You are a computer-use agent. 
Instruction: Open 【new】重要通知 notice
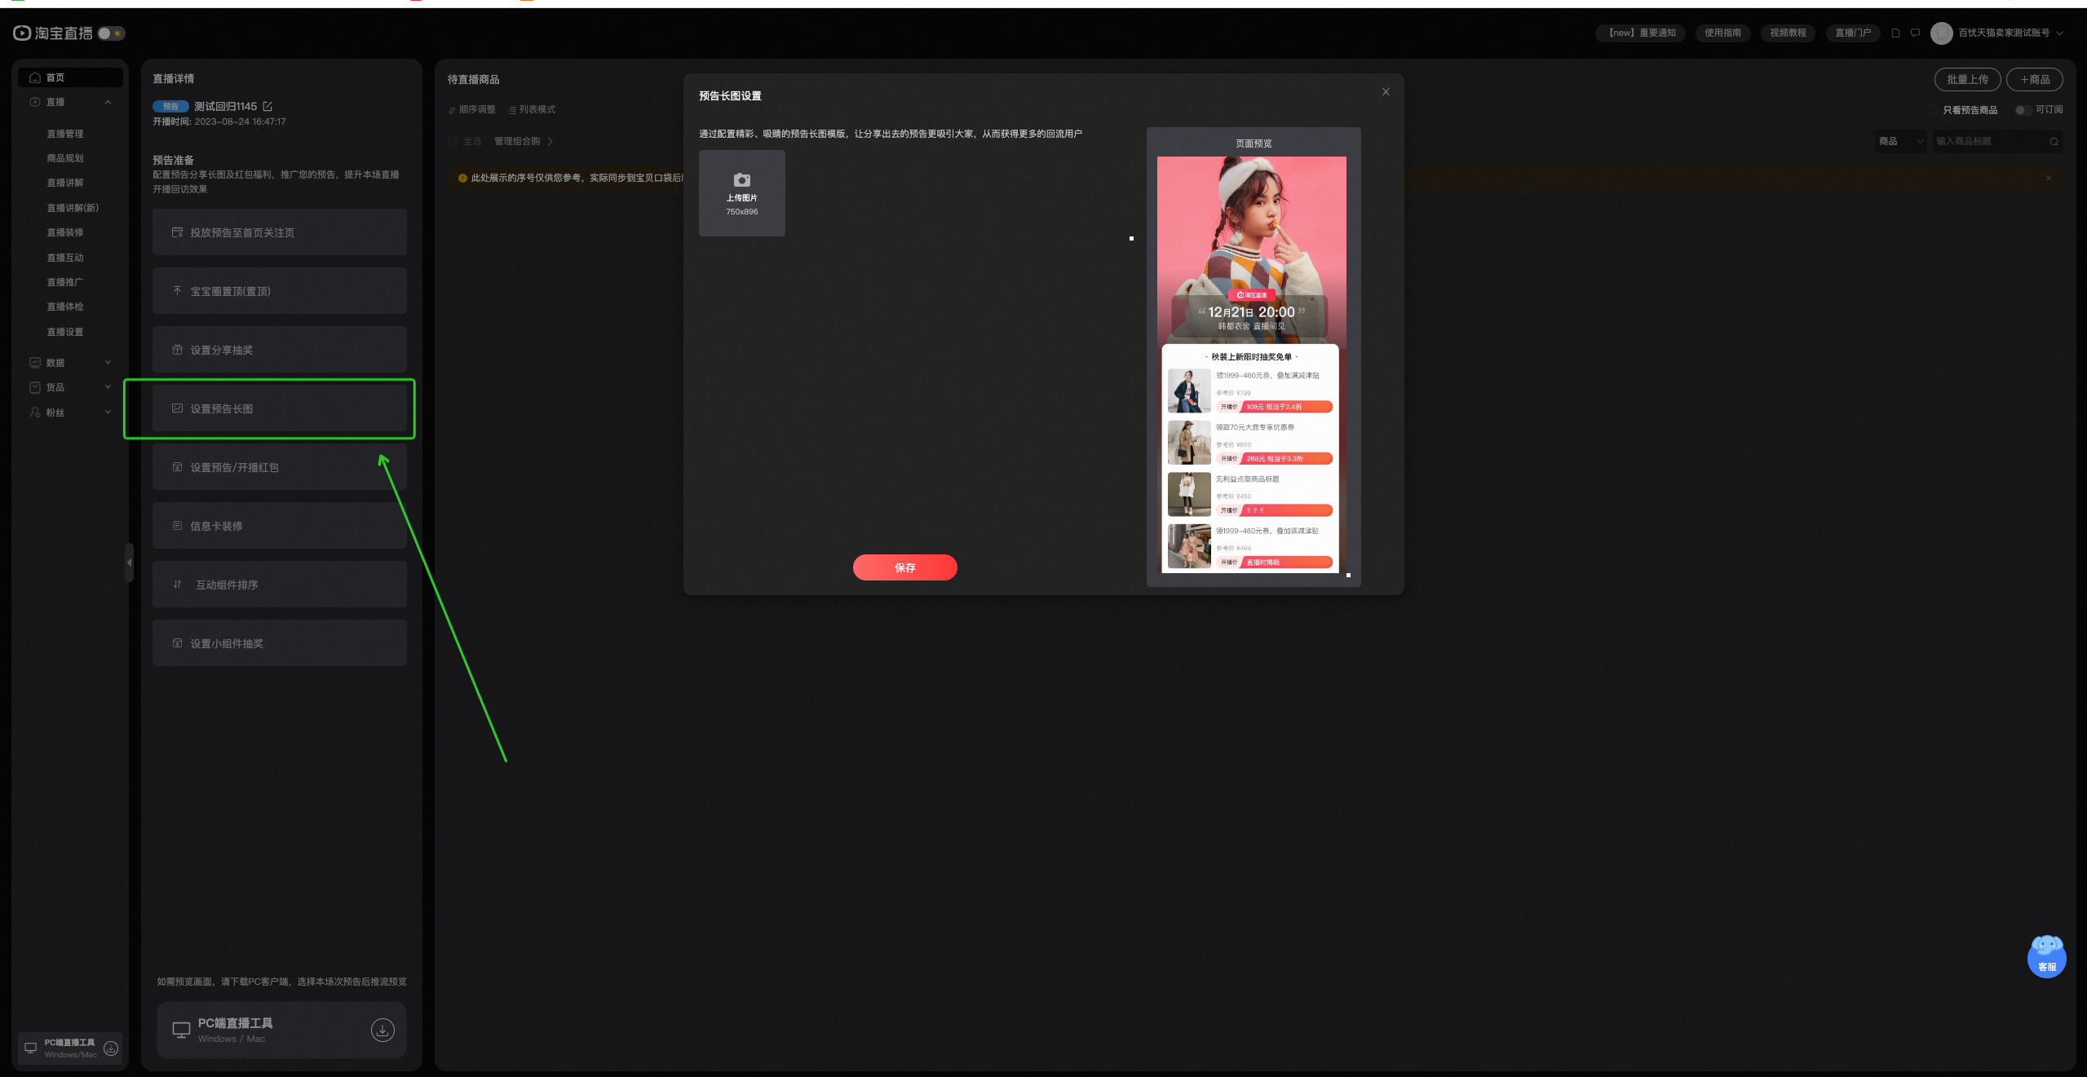pos(1640,33)
